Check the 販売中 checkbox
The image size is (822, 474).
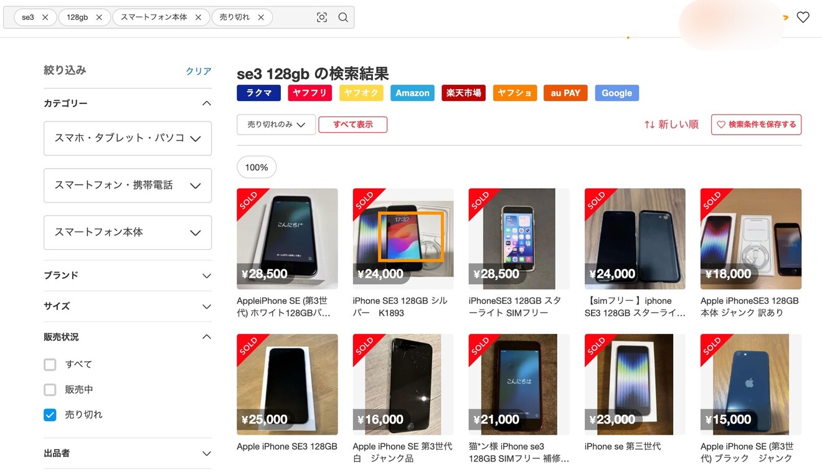click(50, 390)
